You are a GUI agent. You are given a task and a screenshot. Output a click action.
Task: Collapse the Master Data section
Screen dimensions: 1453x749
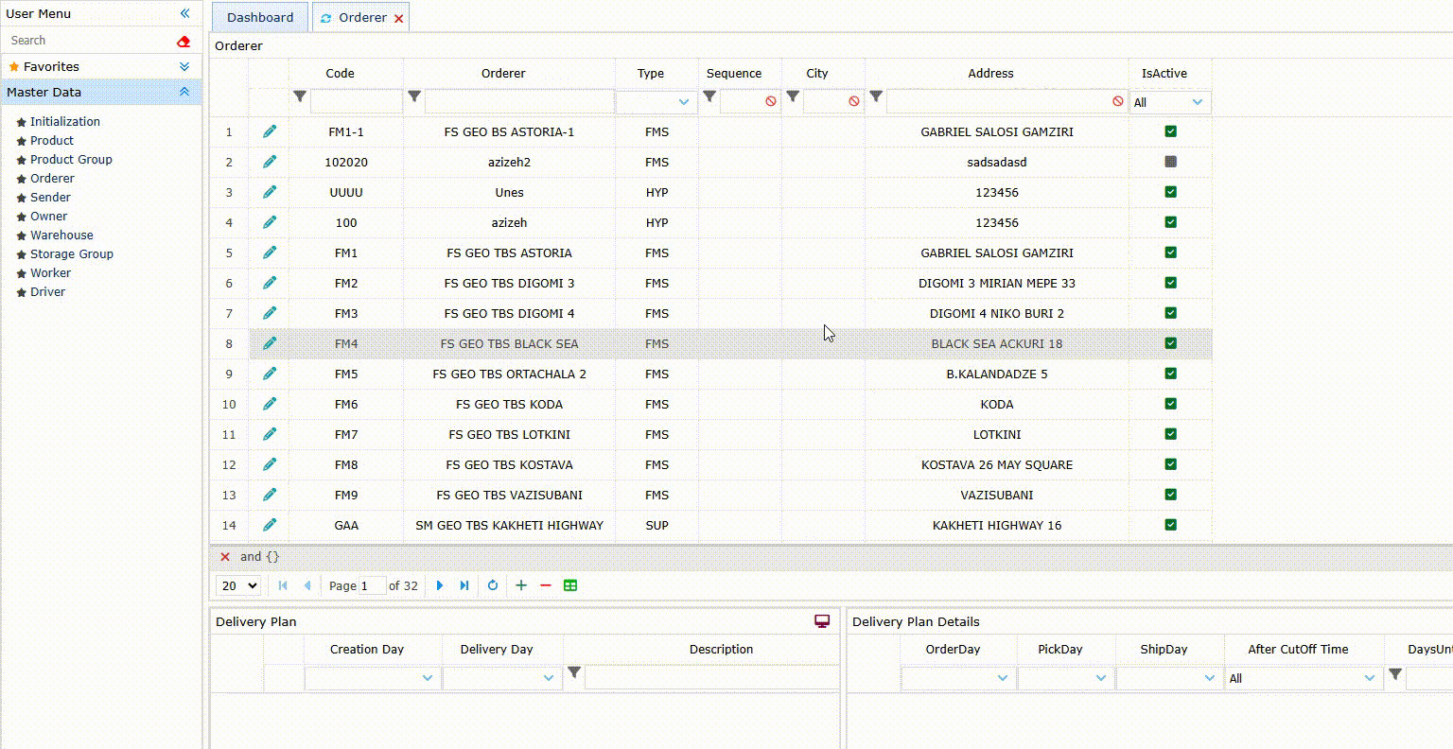click(x=183, y=92)
